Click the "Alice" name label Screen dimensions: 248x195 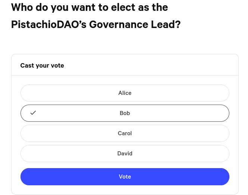[125, 93]
